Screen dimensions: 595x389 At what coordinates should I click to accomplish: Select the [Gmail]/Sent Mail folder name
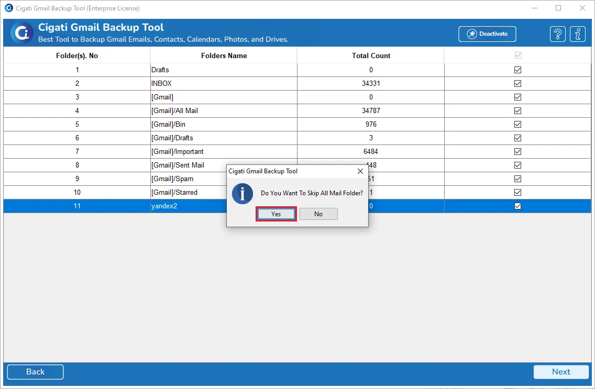pyautogui.click(x=178, y=165)
